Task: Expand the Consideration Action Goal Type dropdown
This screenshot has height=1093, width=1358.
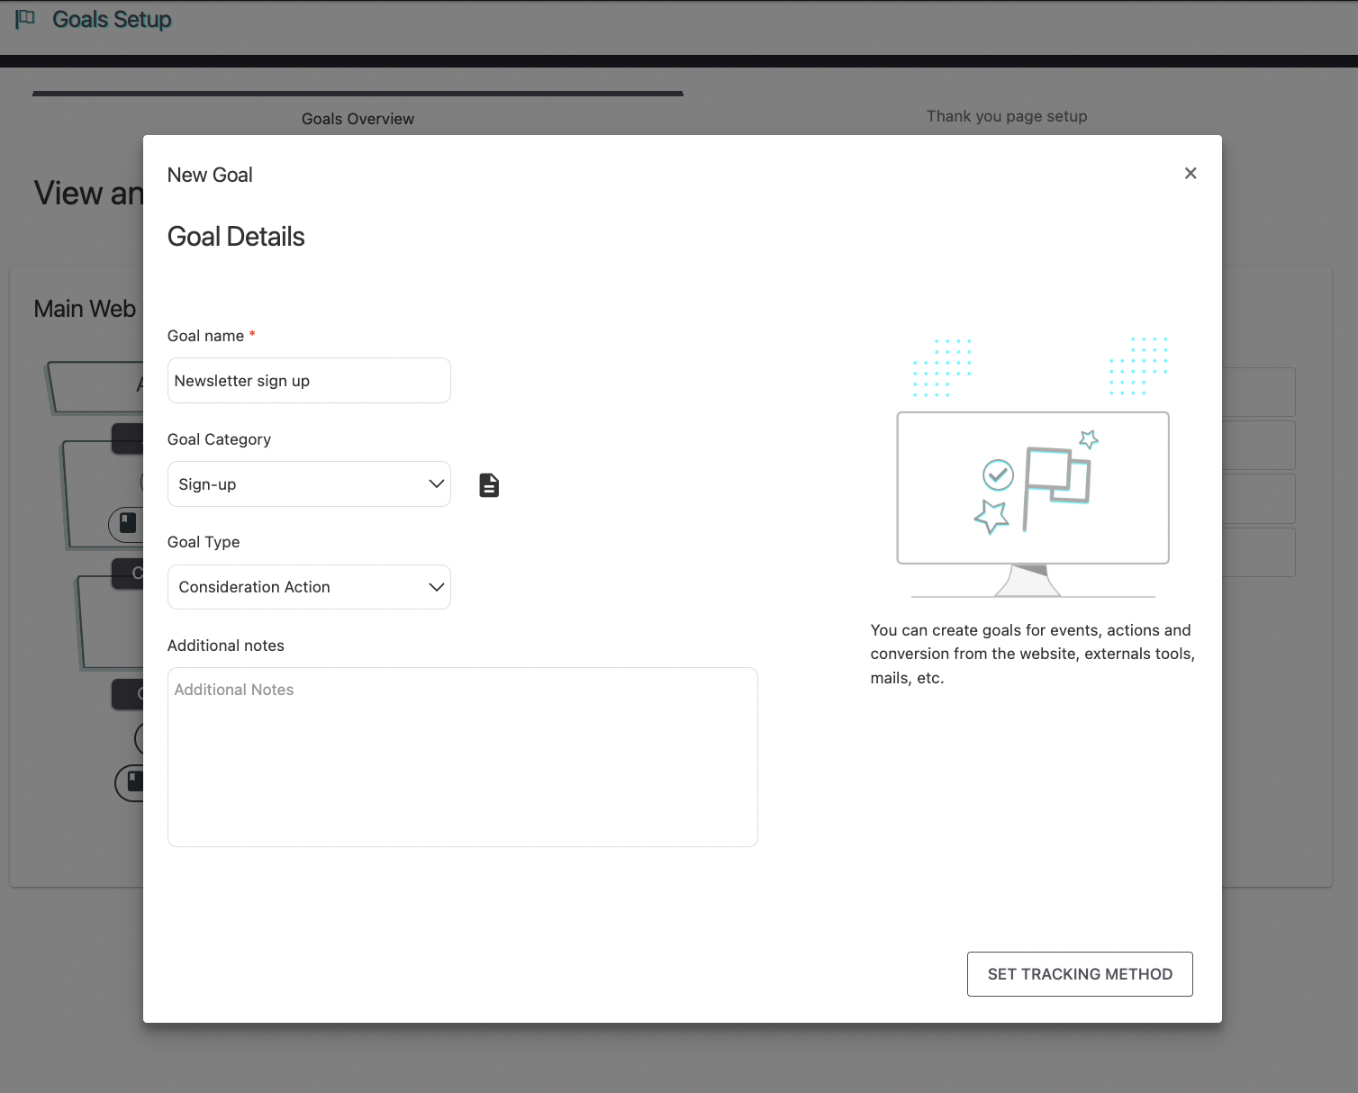Action: pyautogui.click(x=309, y=587)
